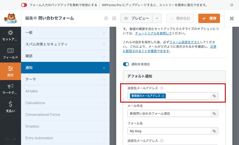This screenshot has height=145, width=239.
Task: Select the 確認 settings menu item
Action: pos(65,56)
